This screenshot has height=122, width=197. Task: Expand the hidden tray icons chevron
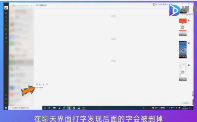coord(167,108)
